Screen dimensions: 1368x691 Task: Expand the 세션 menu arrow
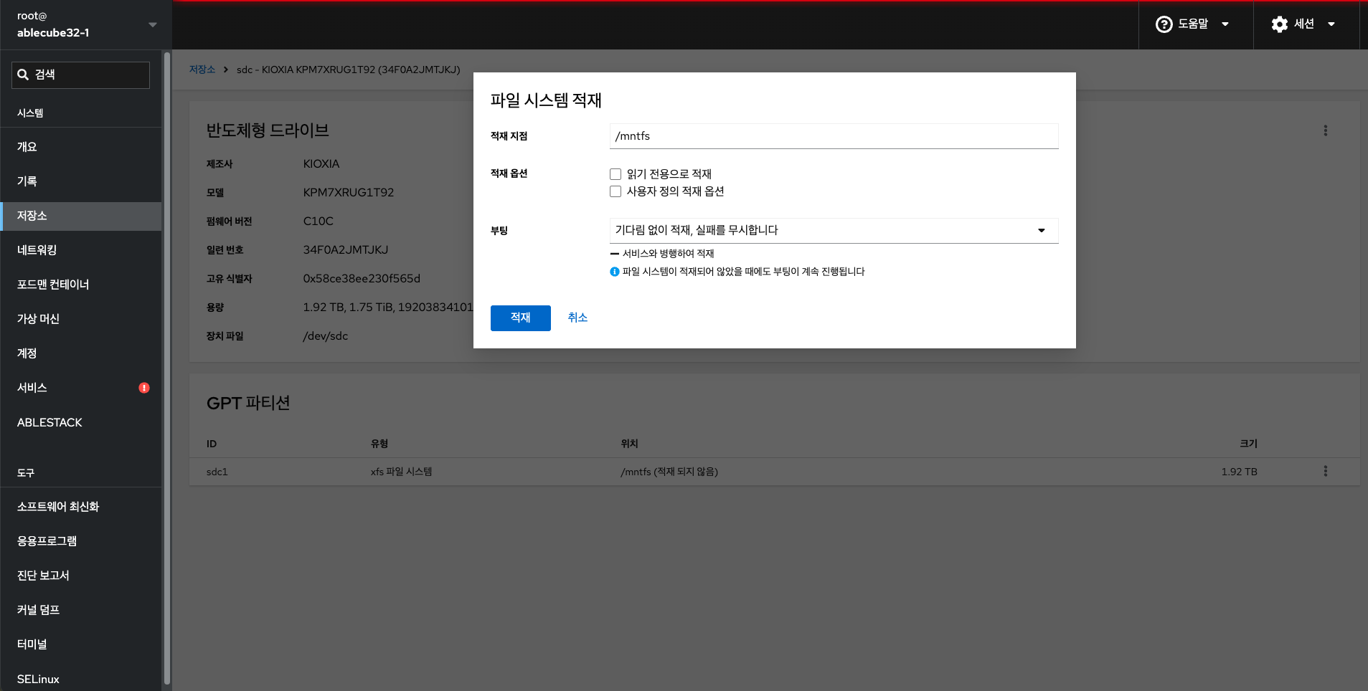pyautogui.click(x=1331, y=24)
